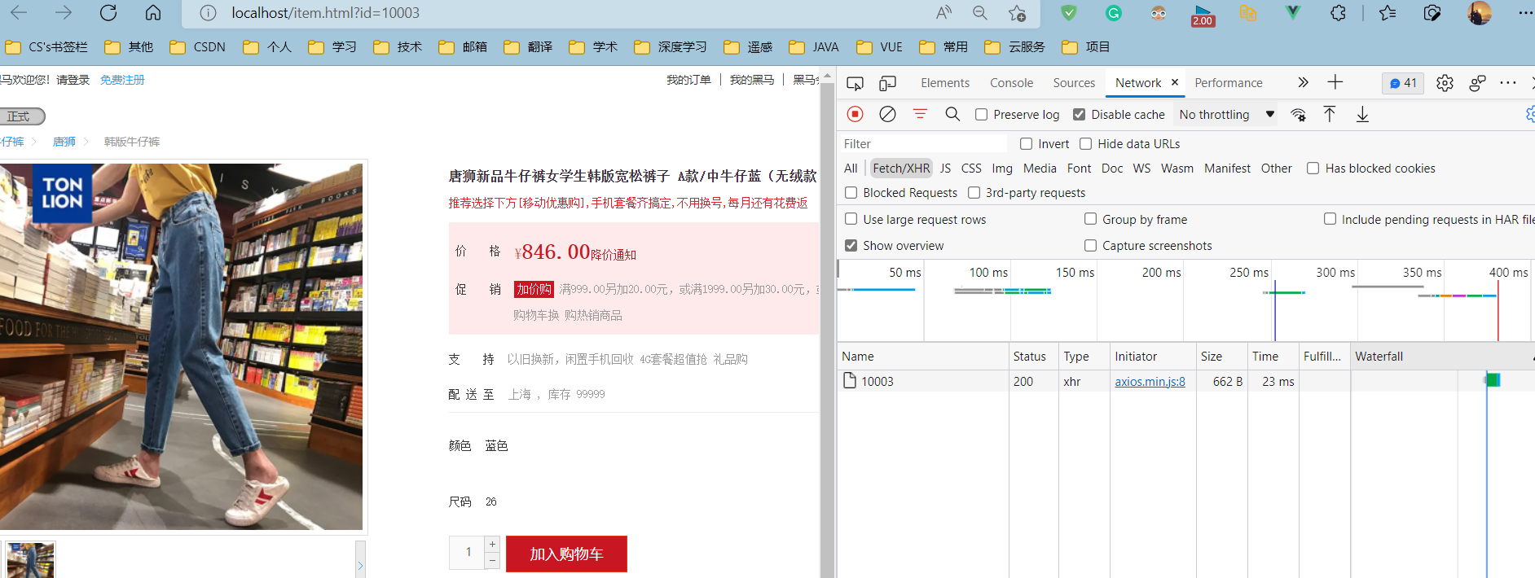1535x578 pixels.
Task: Open the 云服务 bookmark folder
Action: tap(1014, 47)
